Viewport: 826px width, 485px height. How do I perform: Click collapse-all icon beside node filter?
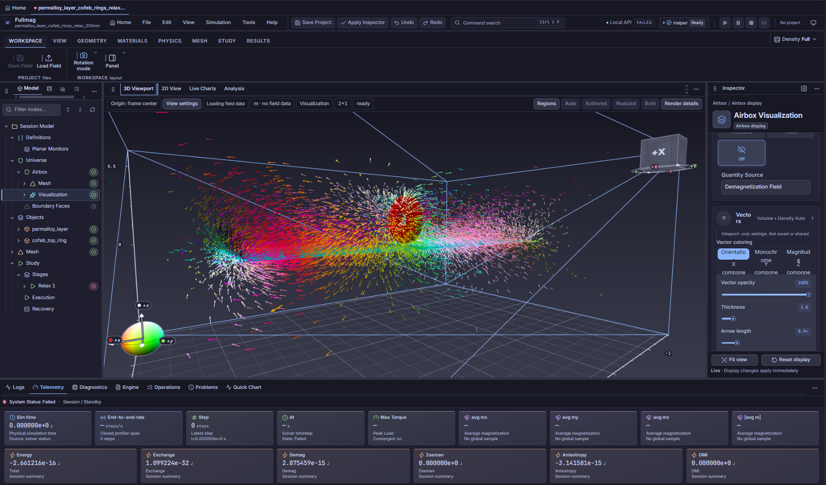80,110
